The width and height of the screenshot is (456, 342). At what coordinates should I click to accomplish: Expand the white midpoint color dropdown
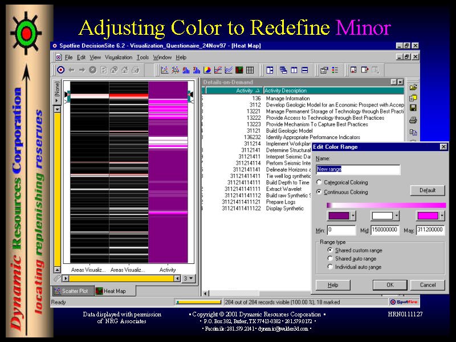tap(398, 216)
